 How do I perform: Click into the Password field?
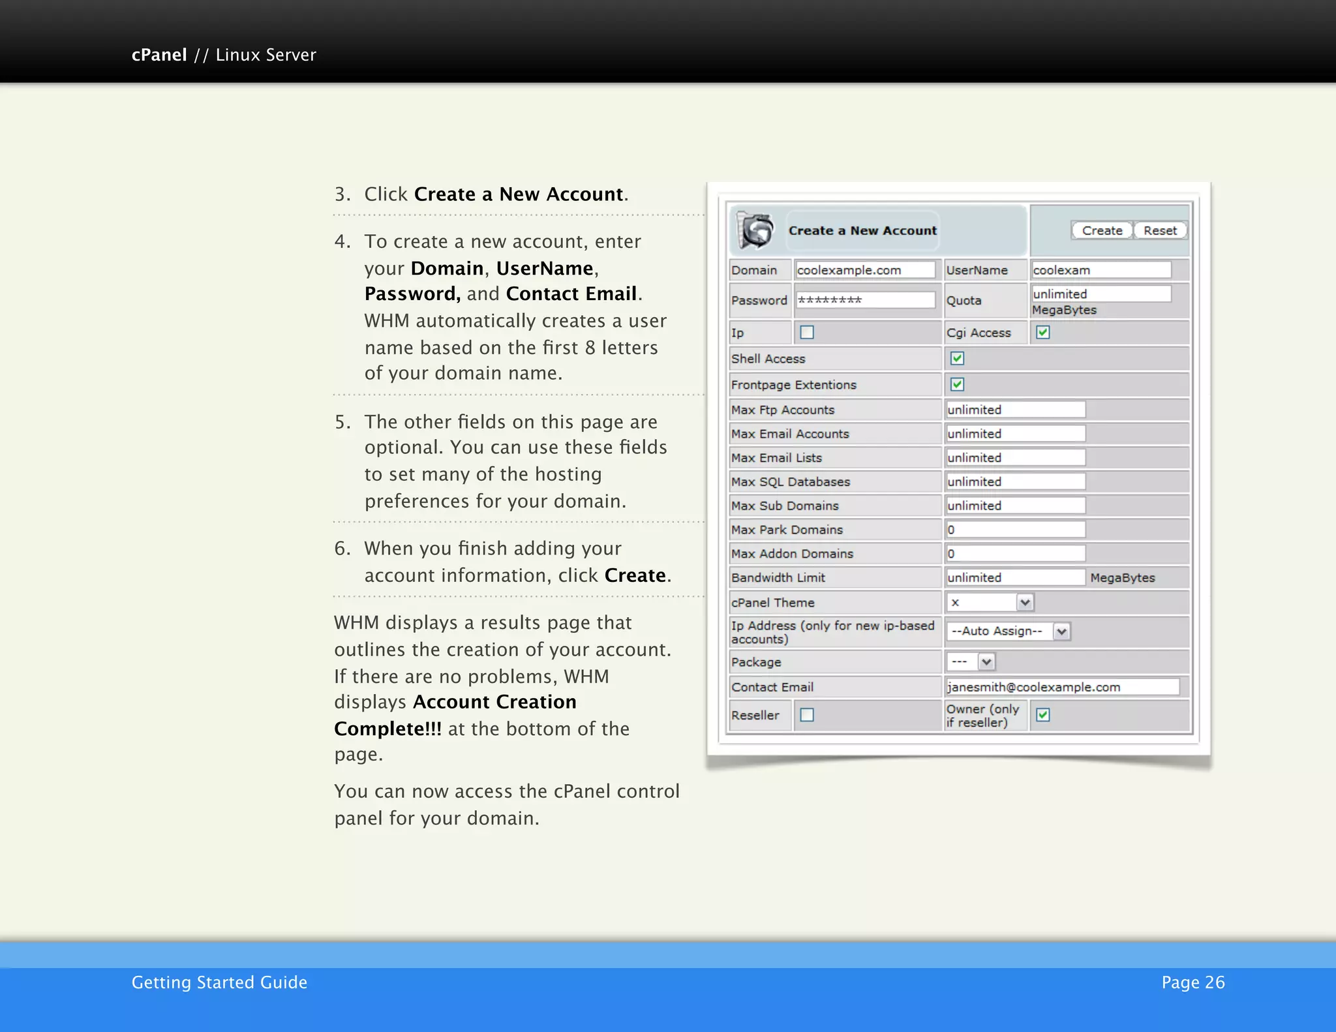click(864, 300)
